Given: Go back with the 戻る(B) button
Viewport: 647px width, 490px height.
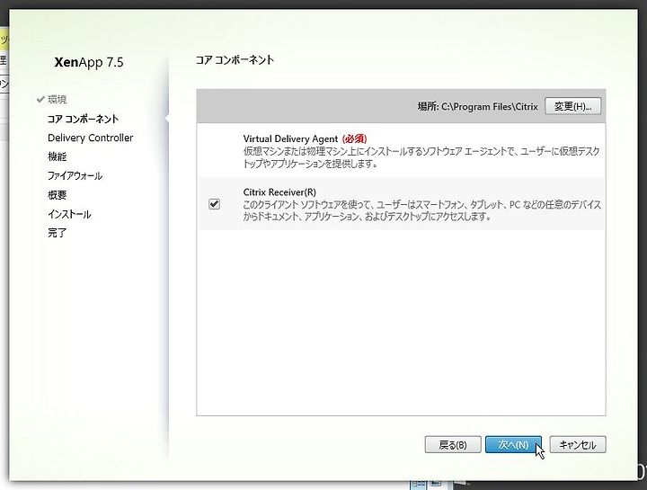Looking at the screenshot, I should click(x=453, y=444).
